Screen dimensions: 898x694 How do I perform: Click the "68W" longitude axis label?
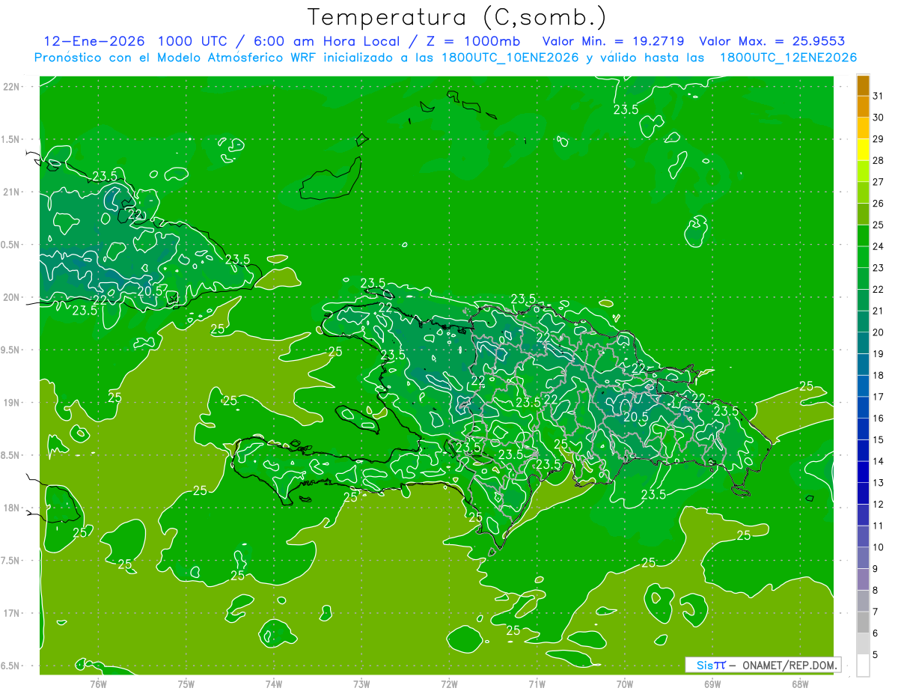pos(800,684)
